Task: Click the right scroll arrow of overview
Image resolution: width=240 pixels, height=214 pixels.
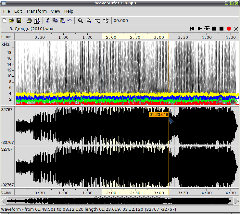Action: pos(236,201)
